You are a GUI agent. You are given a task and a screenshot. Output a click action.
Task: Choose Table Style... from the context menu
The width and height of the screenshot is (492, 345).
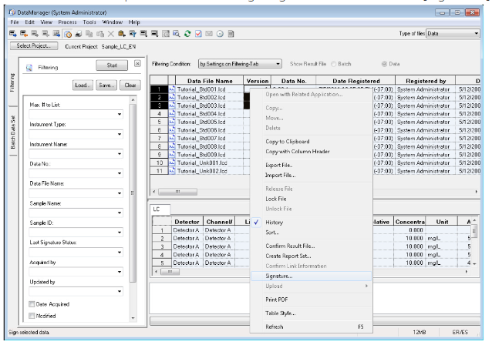[311, 313]
